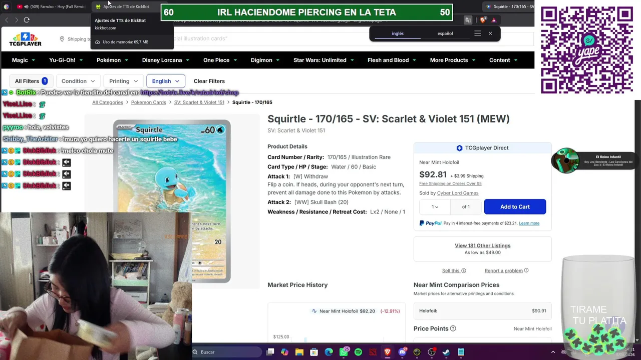View 181 Other Listings
Image resolution: width=641 pixels, height=360 pixels.
(483, 245)
